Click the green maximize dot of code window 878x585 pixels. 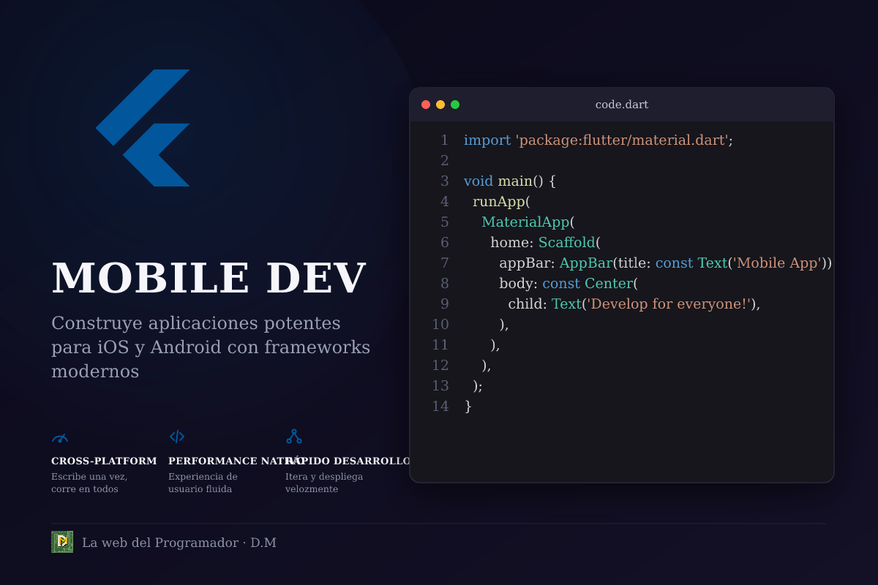click(455, 105)
